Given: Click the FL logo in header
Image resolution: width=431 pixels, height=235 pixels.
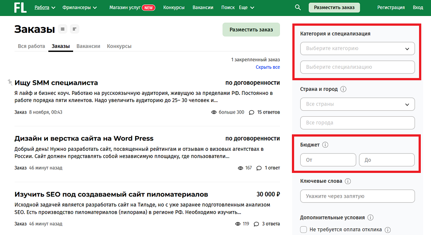Looking at the screenshot, I should [20, 8].
